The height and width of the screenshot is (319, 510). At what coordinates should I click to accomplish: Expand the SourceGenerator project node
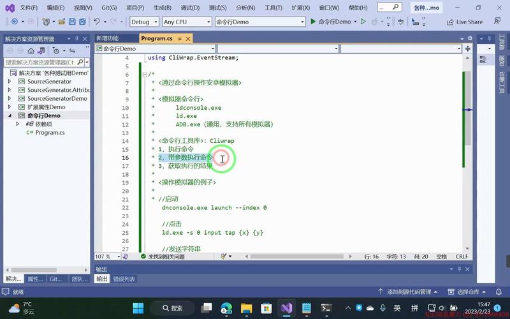[x=10, y=82]
